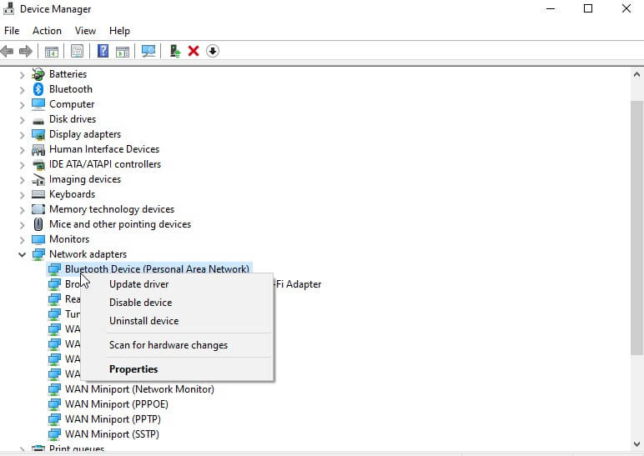Expand the Human Interface Devices node

(23, 150)
